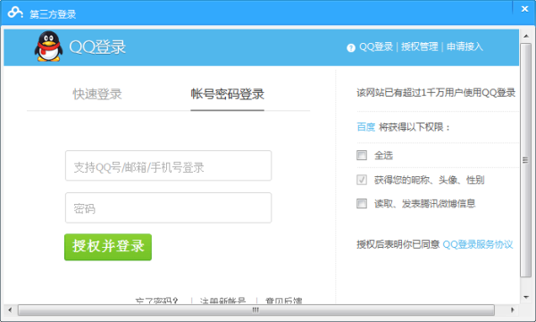Toggle the 全选 checkbox
Screen dimensions: 536x322
click(362, 156)
